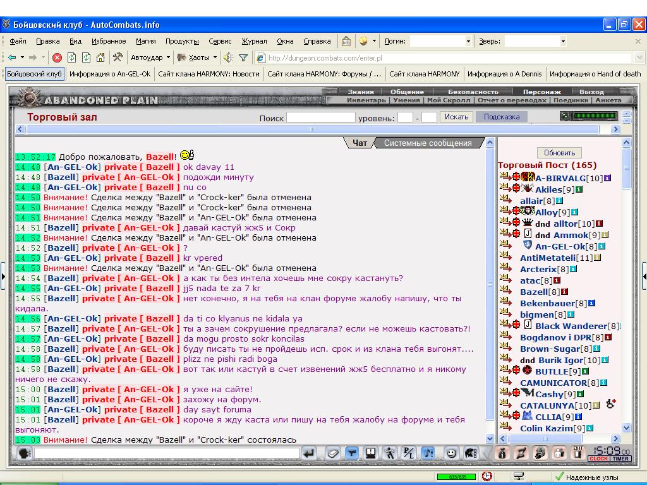Click private message arrow beside Bazell in list
This screenshot has width=647, height=485.
[505, 290]
